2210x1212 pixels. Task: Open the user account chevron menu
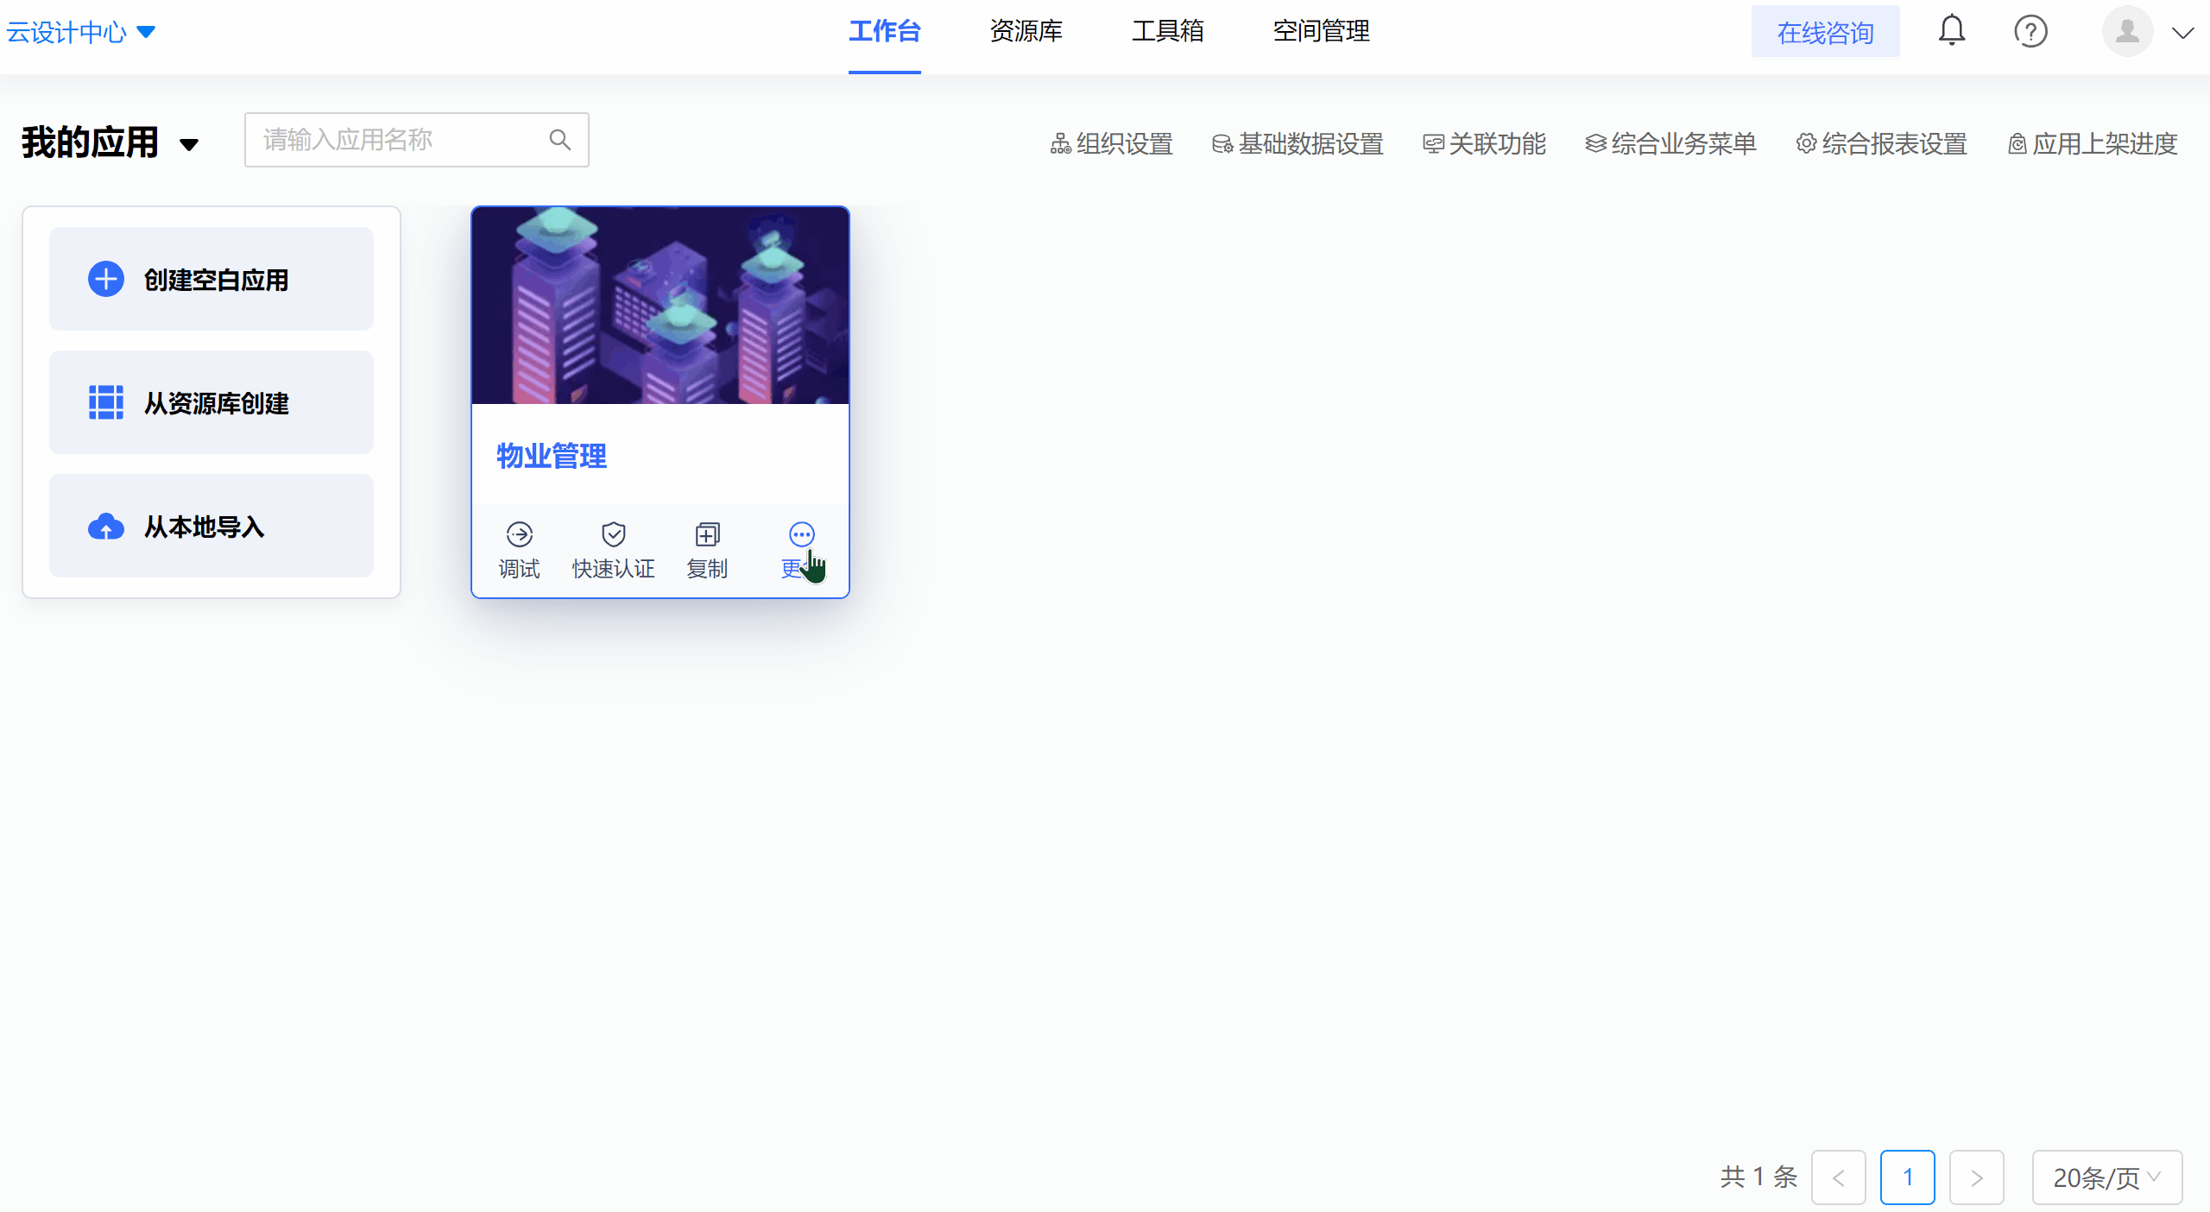click(2183, 33)
